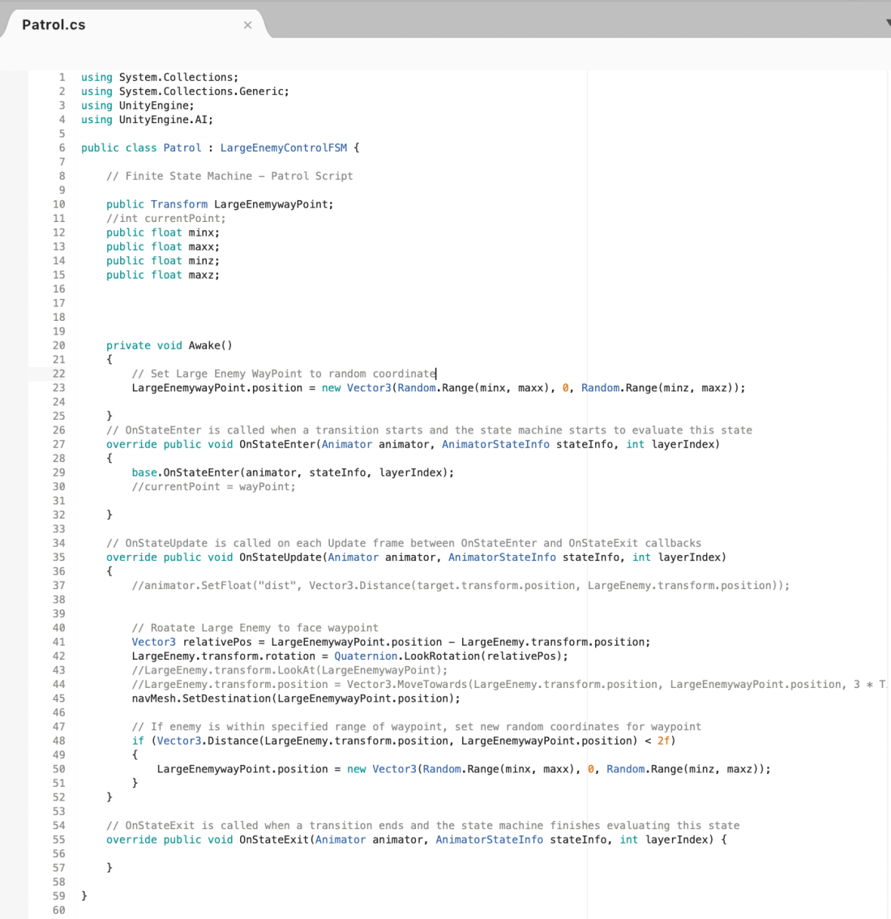The height and width of the screenshot is (919, 891).
Task: Click line number 23
Action: (x=58, y=387)
